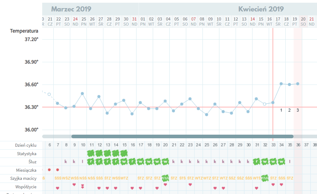Select the temperature point on March 27
The image size is (317, 194).
99,97
